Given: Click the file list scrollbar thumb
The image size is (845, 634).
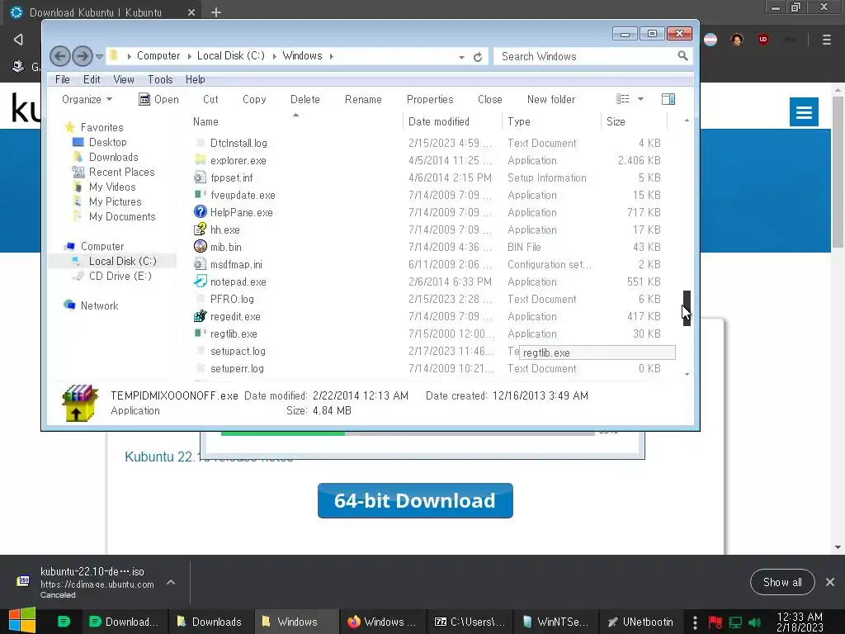Looking at the screenshot, I should 687,308.
